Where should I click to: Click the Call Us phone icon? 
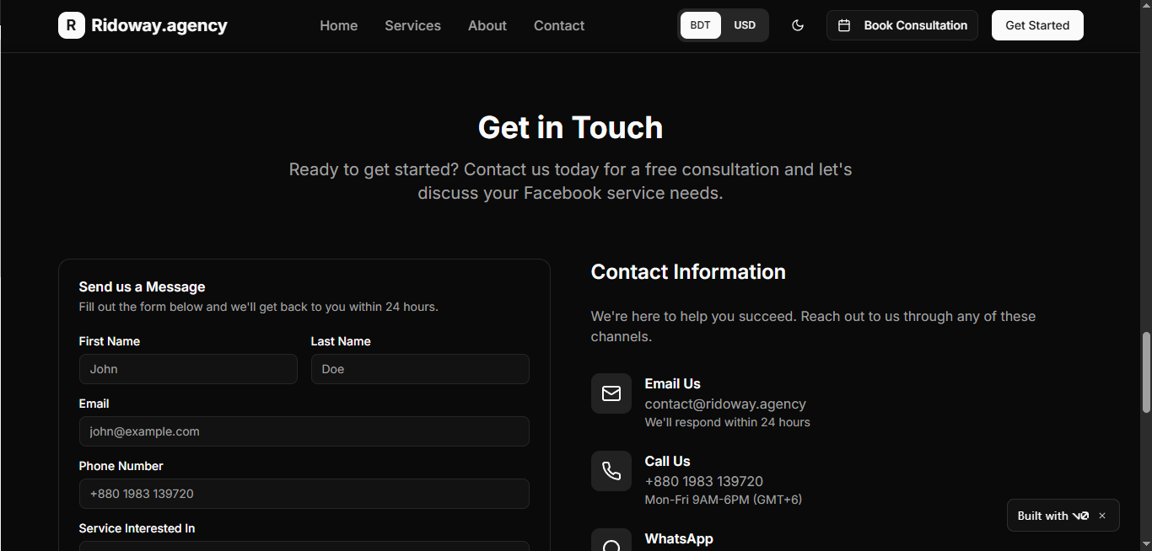point(611,471)
